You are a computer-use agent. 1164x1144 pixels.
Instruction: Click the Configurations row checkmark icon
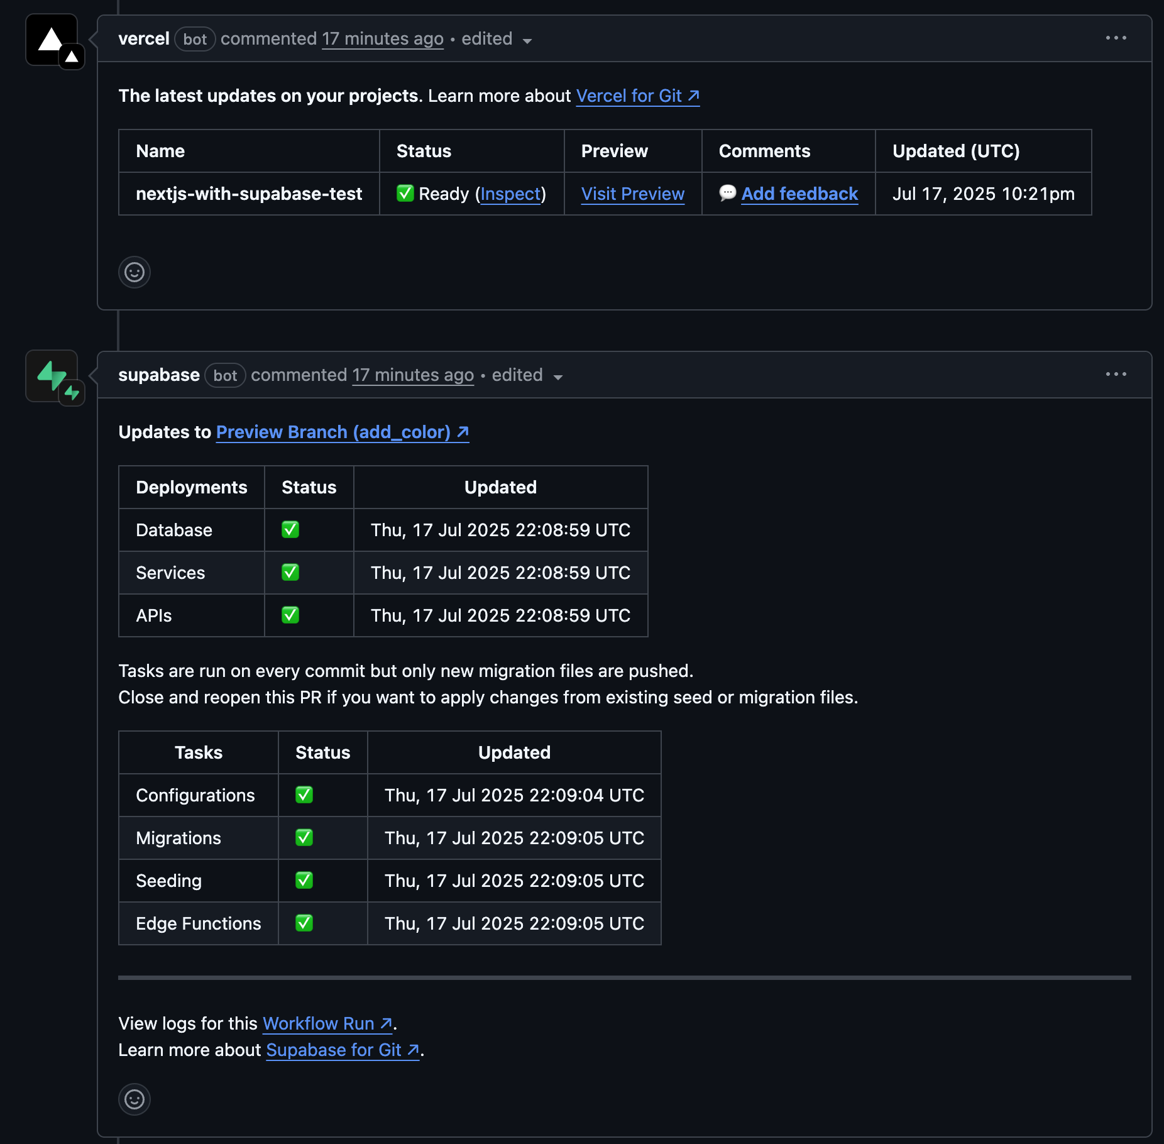[304, 795]
